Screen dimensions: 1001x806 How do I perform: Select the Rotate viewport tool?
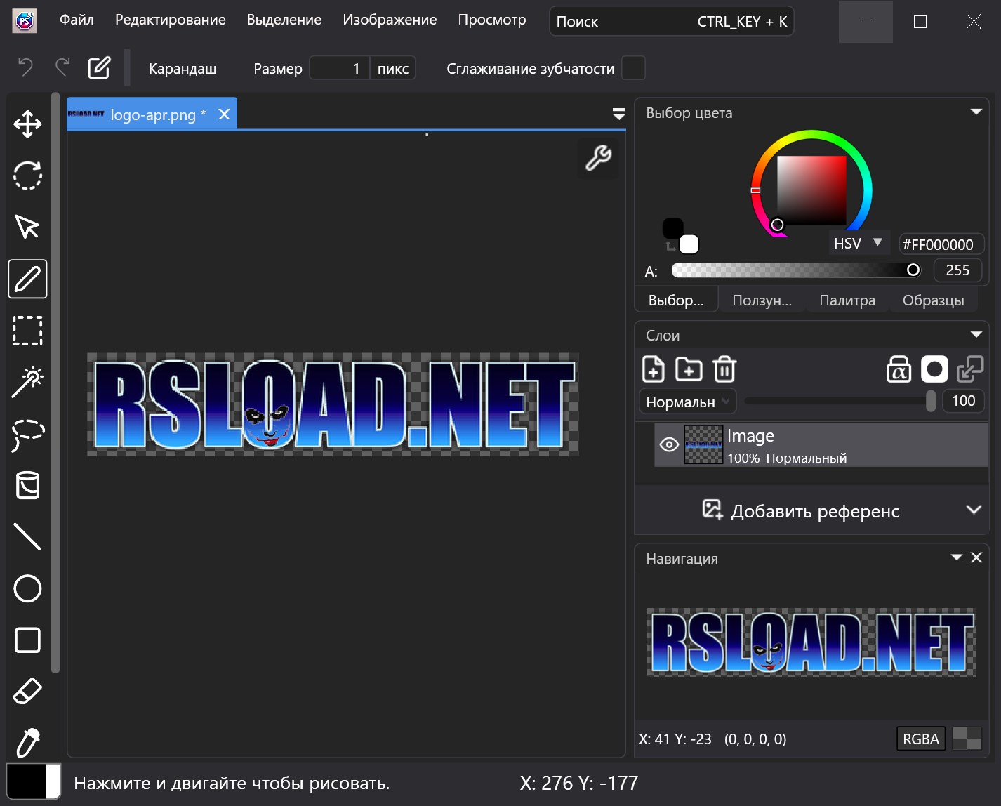coord(27,176)
